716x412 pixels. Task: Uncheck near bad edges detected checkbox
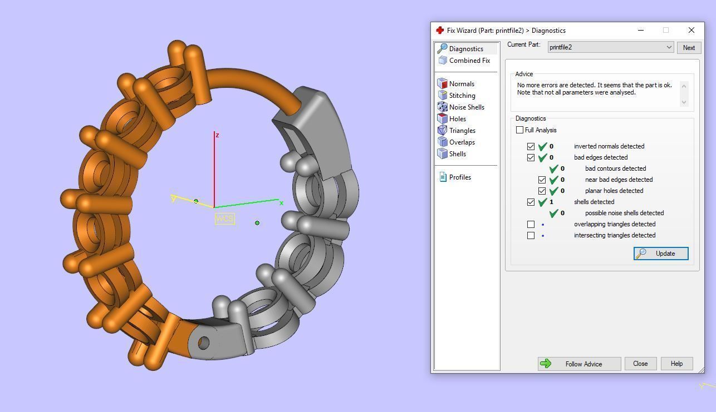point(542,180)
